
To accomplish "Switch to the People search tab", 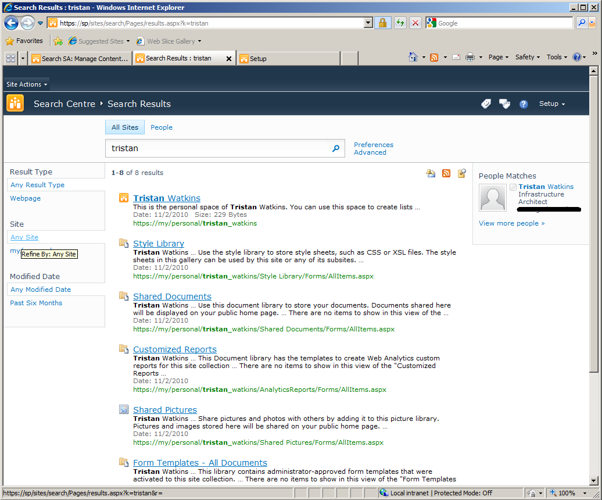I will coord(161,127).
